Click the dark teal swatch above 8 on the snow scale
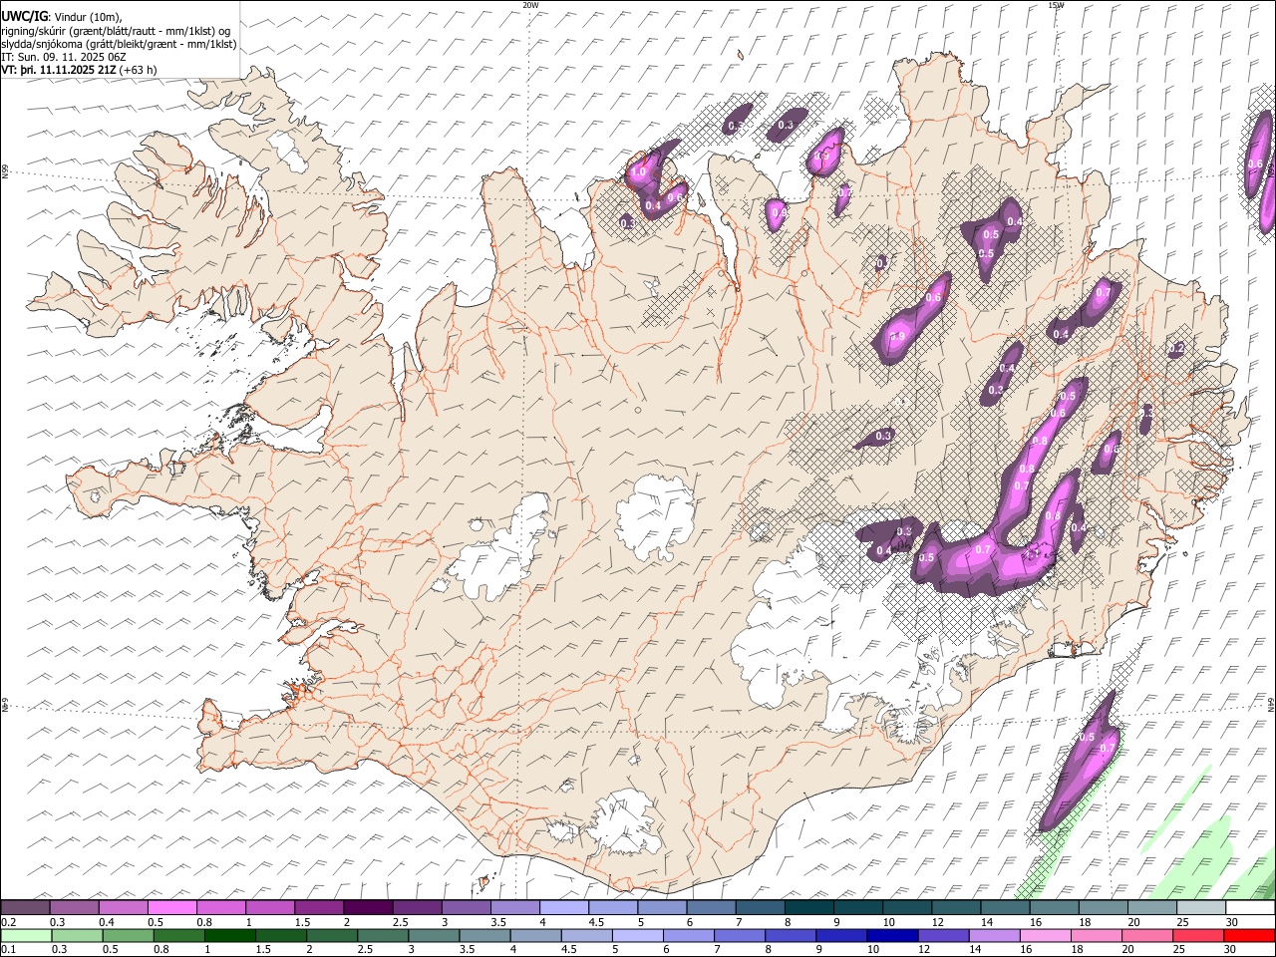 click(809, 908)
